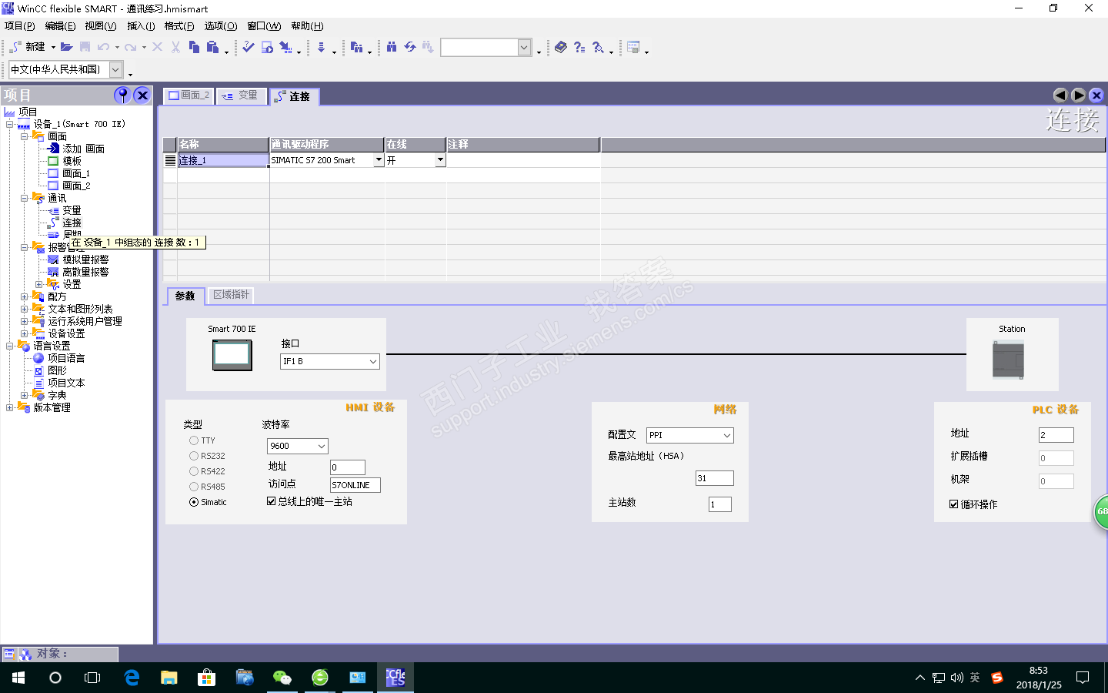Image resolution: width=1108 pixels, height=693 pixels.
Task: Expand the 配方 tree node
Action: coord(24,296)
